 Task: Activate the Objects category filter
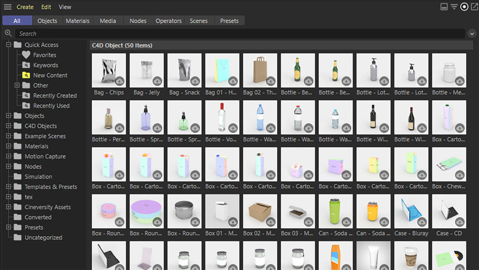coord(47,20)
